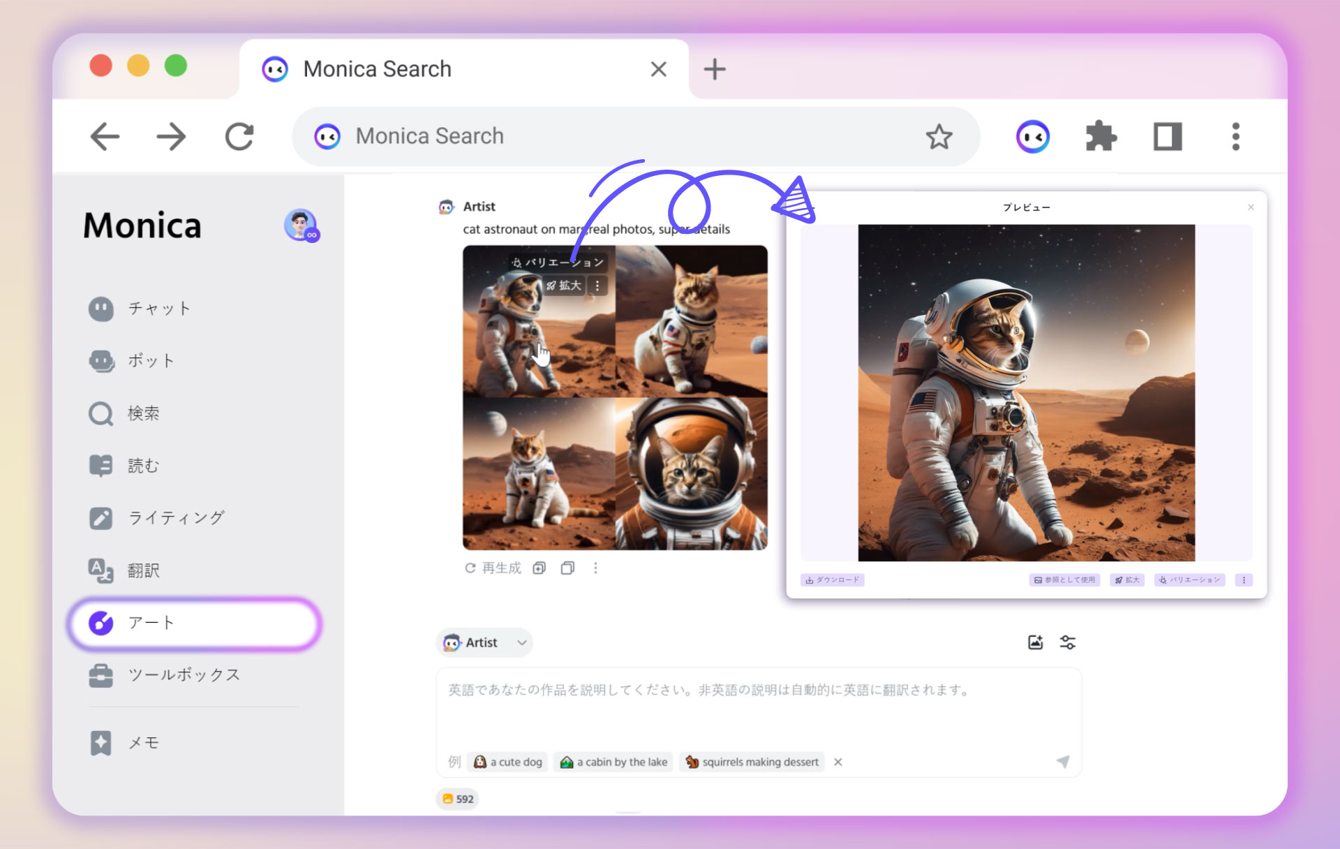This screenshot has height=849, width=1340.
Task: Select the 'a cute dog' example prompt
Action: (508, 762)
